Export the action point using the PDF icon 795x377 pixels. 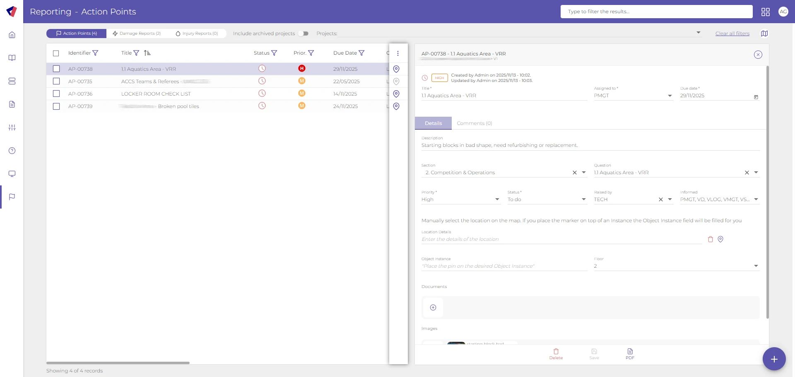tap(630, 354)
